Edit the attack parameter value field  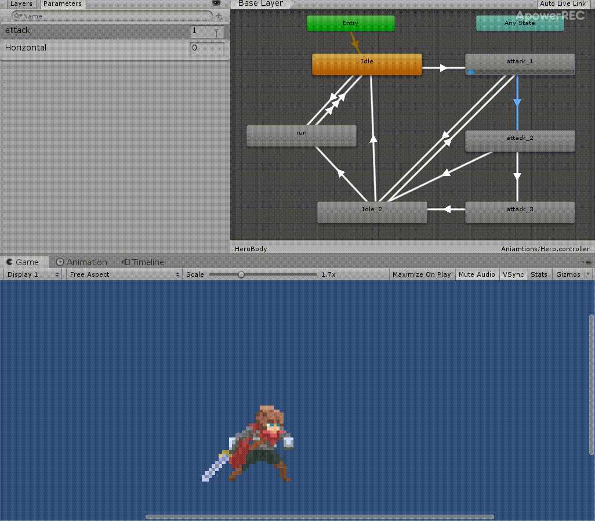[207, 31]
